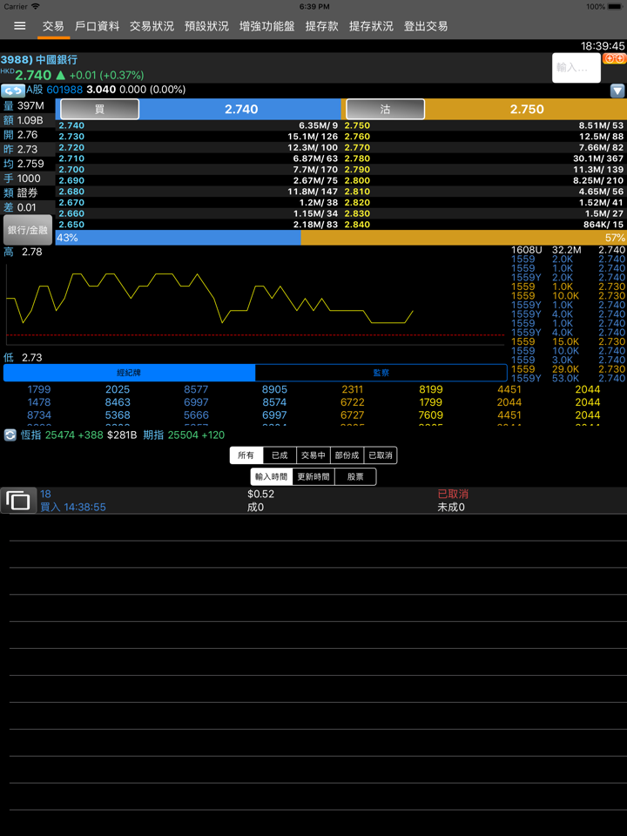Tap the stock code input field

coord(576,67)
